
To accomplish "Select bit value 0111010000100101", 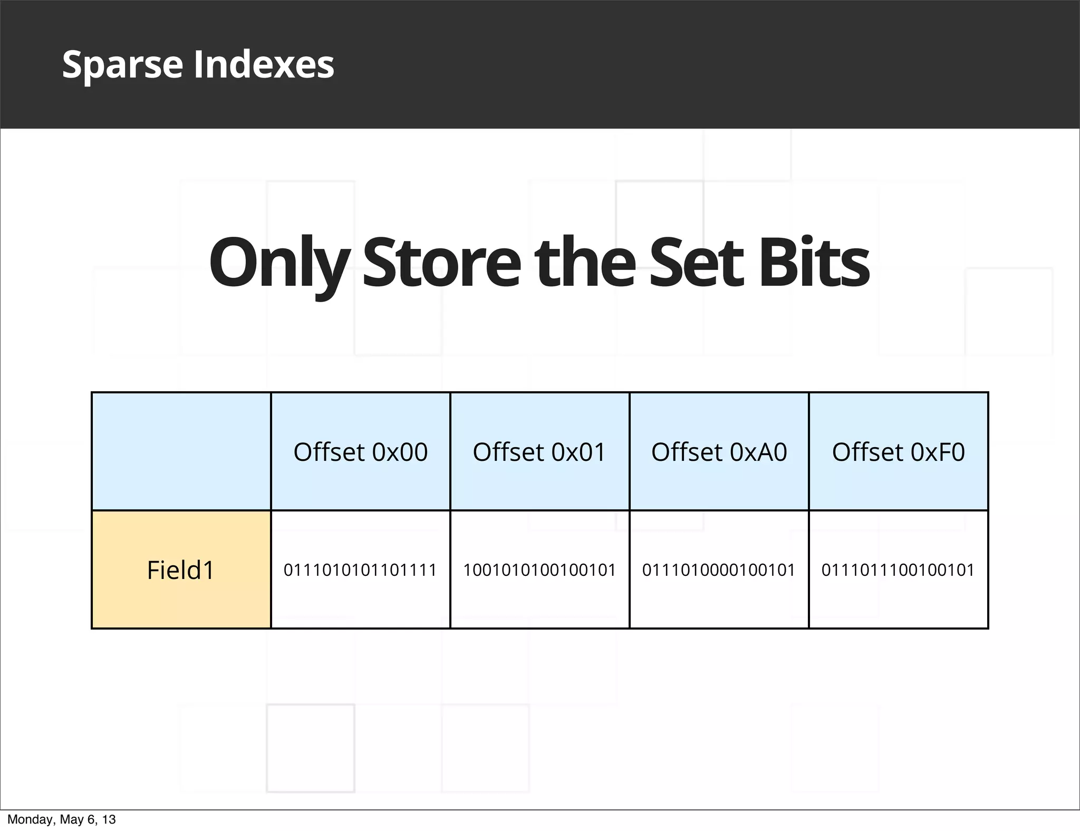I will pyautogui.click(x=719, y=570).
